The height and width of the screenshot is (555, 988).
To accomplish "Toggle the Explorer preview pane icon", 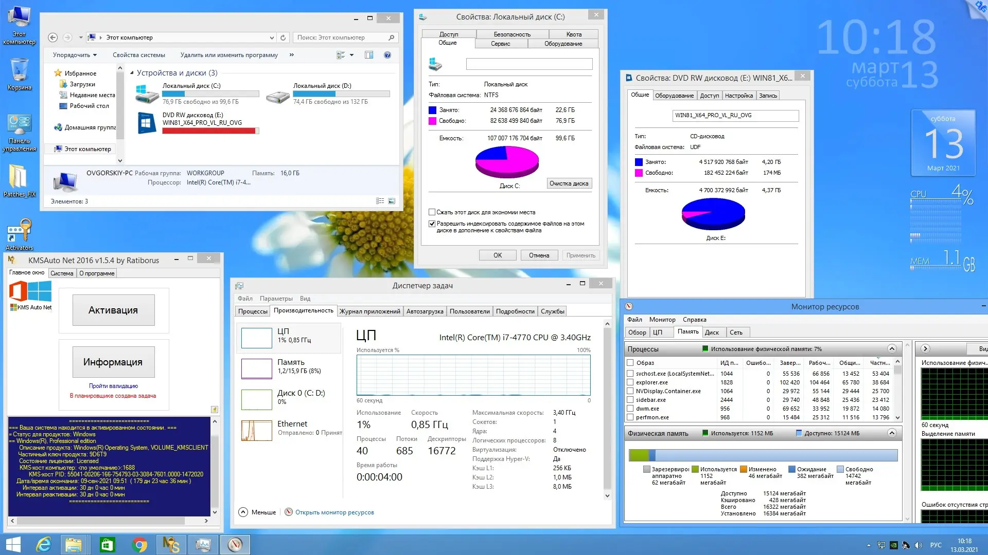I will pos(369,55).
